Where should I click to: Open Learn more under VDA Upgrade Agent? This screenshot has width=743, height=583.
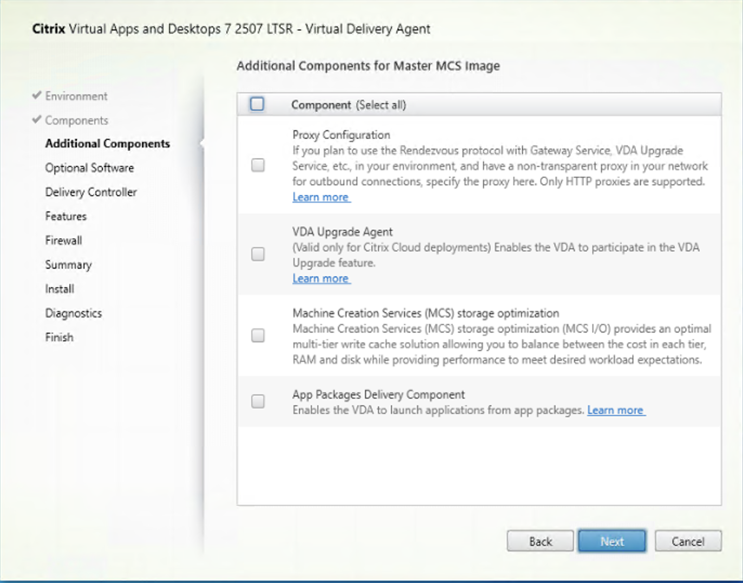click(321, 278)
